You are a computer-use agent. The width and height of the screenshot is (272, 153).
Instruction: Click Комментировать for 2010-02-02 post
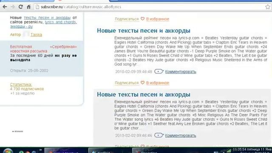click(x=181, y=135)
